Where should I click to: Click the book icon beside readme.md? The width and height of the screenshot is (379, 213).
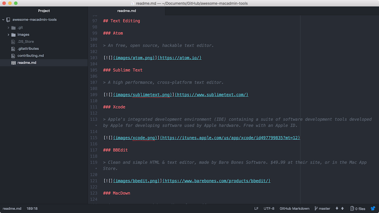(14, 63)
